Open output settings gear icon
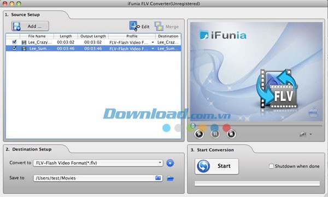The height and width of the screenshot is (197, 328). tap(170, 163)
